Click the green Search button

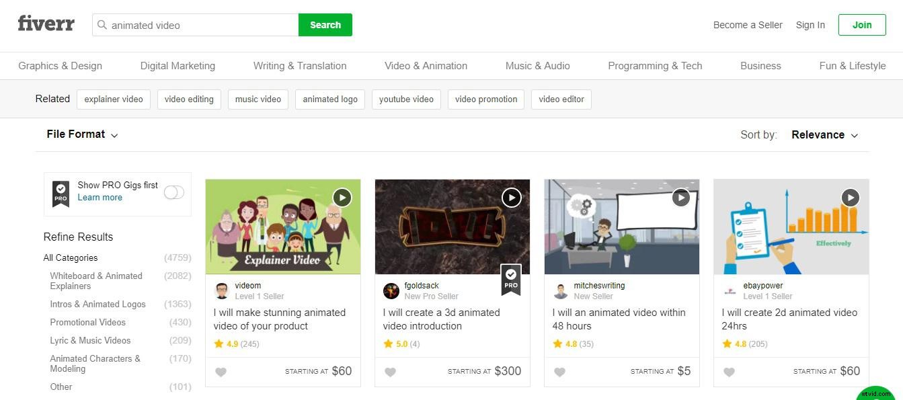[325, 24]
